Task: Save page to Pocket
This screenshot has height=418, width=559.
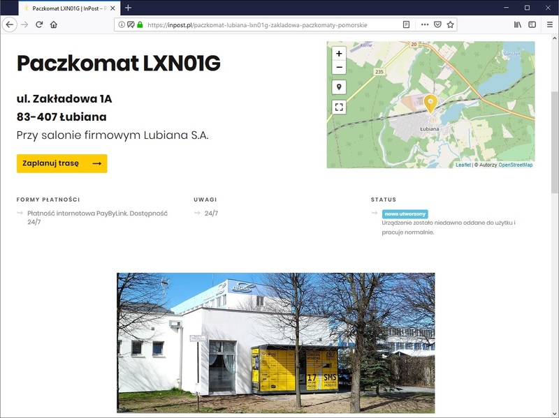Action: [437, 24]
